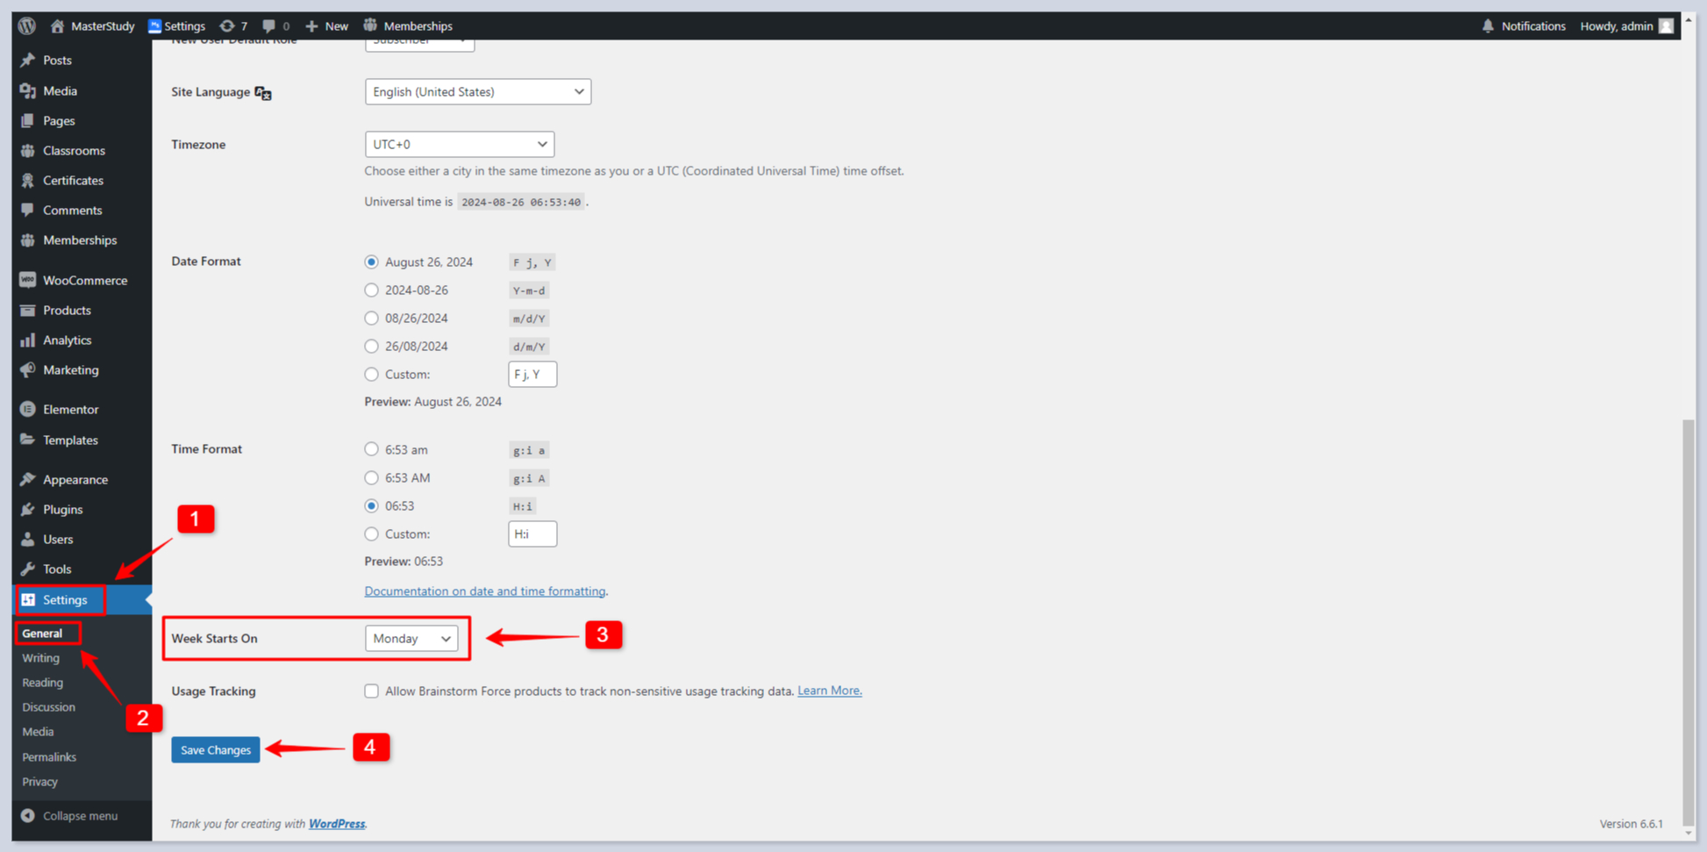Click the vertical page scrollbar
This screenshot has width=1707, height=852.
click(x=1688, y=614)
